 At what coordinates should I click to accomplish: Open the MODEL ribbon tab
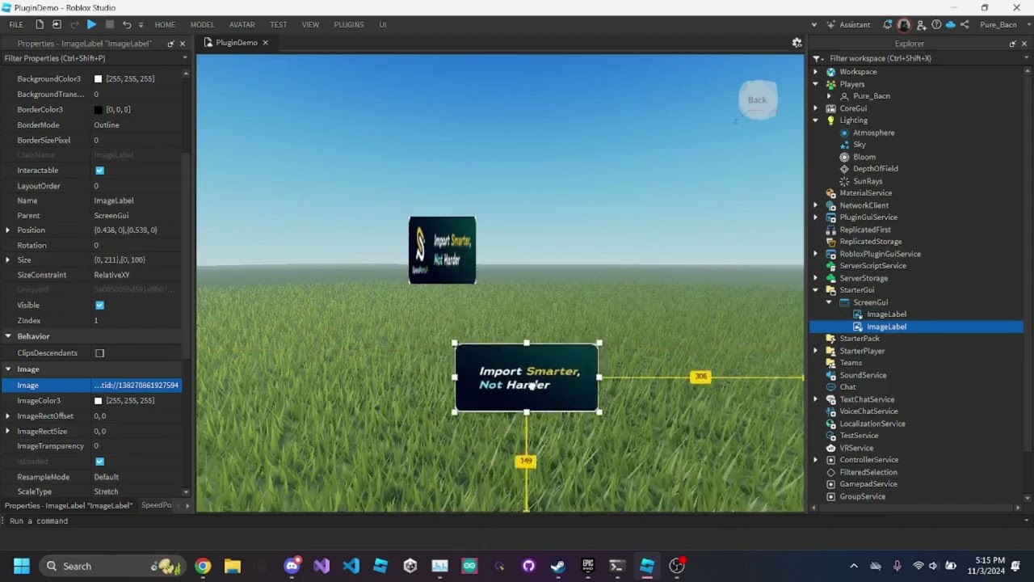click(x=202, y=24)
